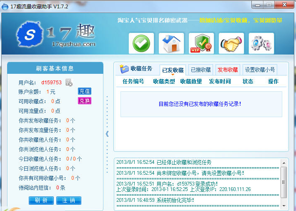
Task: Click the 今日收藏他人任务 label
Action: click(x=40, y=159)
